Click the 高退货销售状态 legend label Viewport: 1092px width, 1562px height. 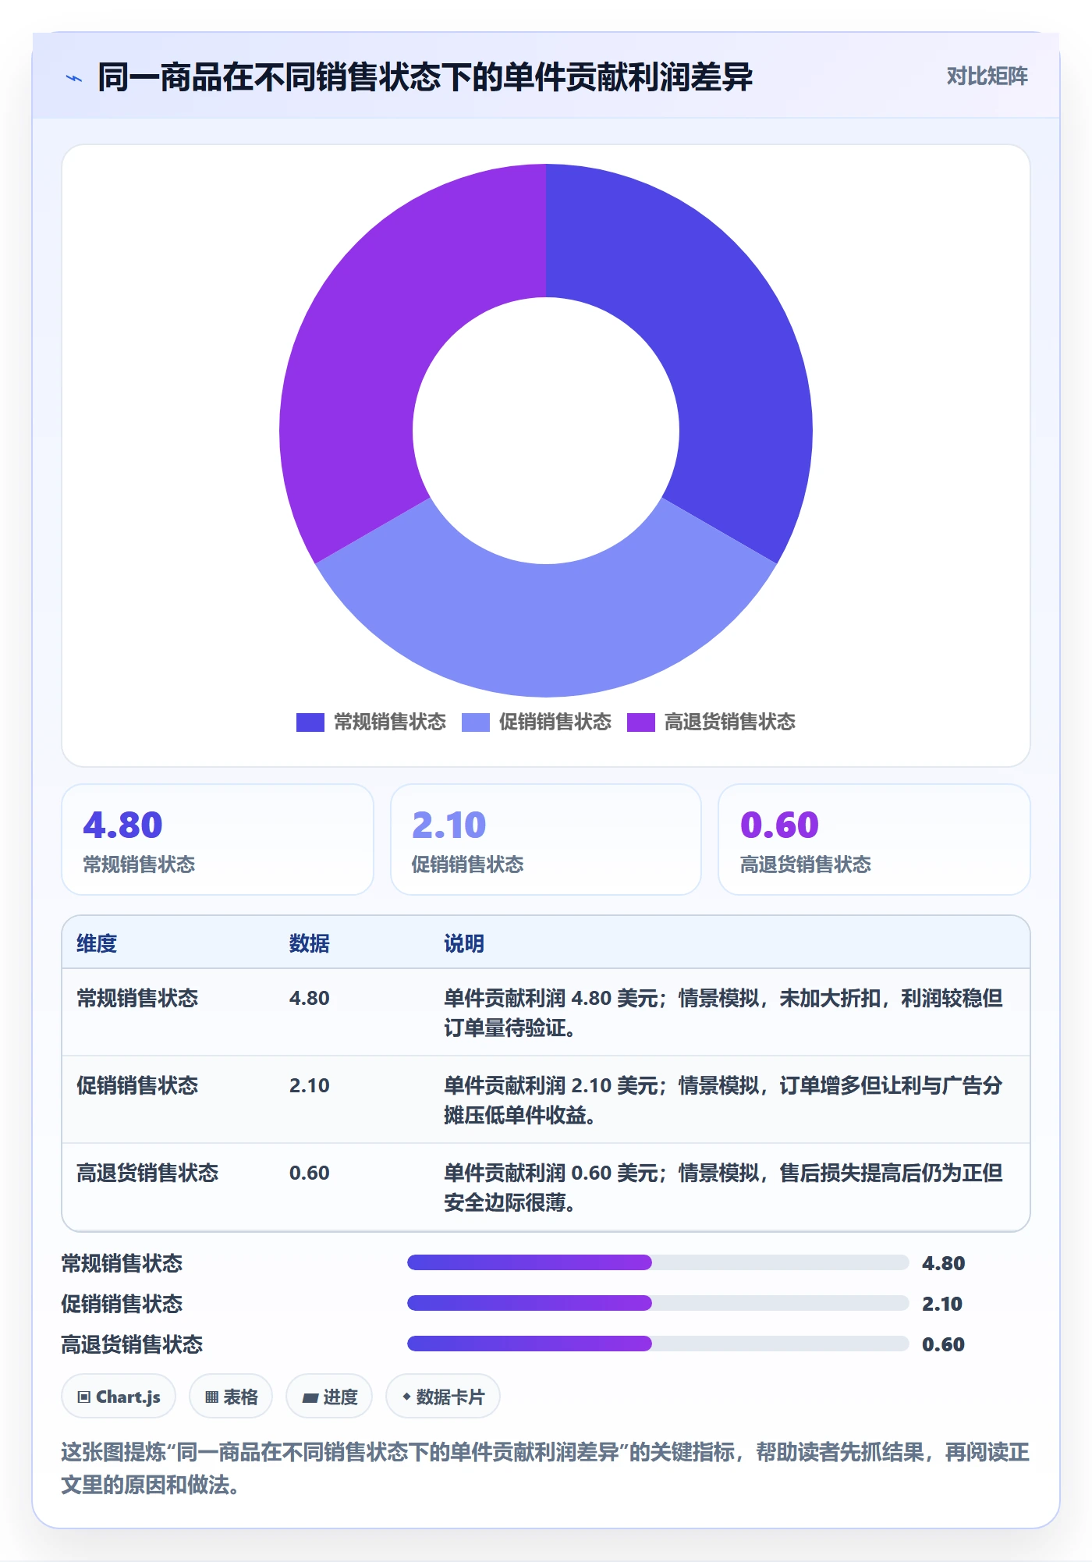tap(730, 722)
